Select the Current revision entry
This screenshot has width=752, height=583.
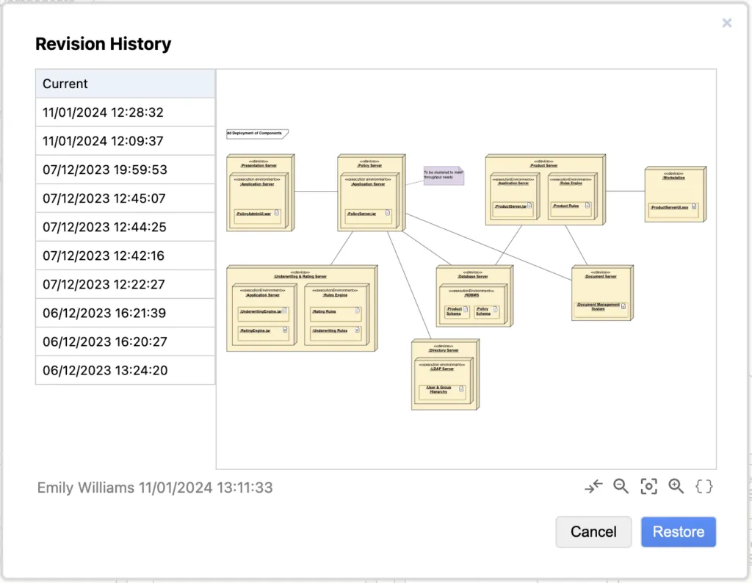coord(125,84)
